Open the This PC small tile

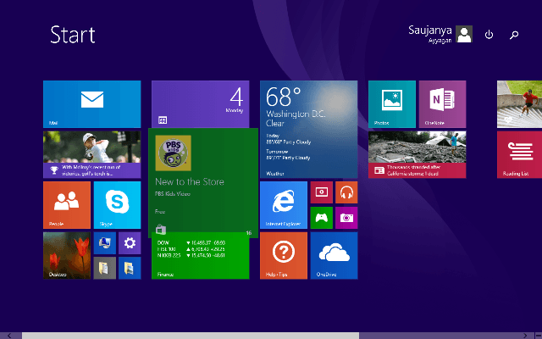click(x=105, y=243)
